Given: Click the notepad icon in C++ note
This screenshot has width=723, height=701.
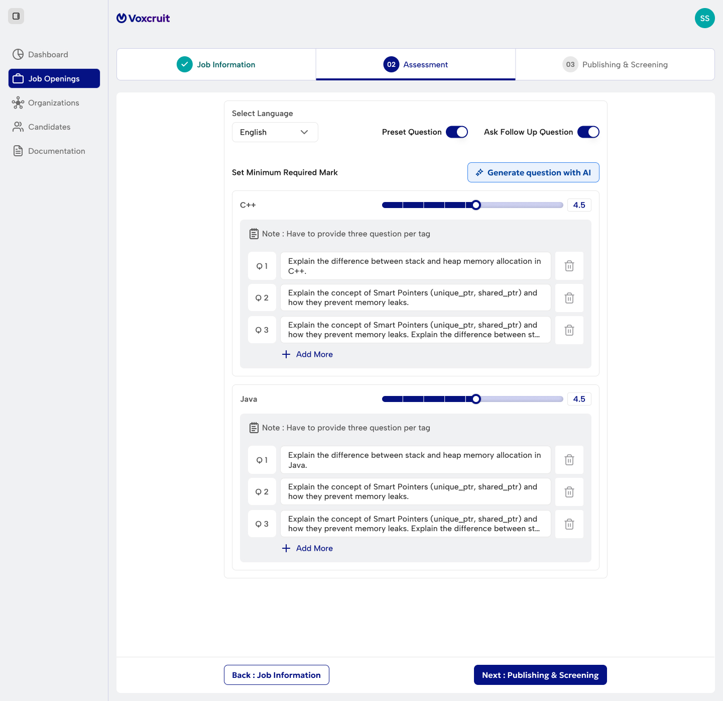Looking at the screenshot, I should pyautogui.click(x=254, y=234).
